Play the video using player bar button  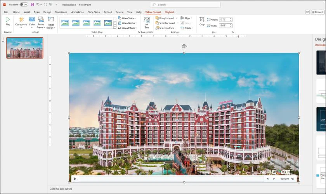tap(75, 179)
